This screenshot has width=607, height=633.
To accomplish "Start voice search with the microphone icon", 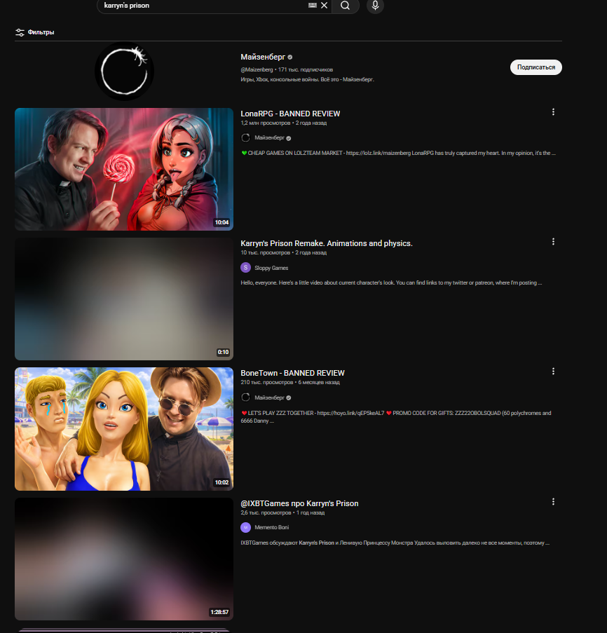I will (x=375, y=6).
